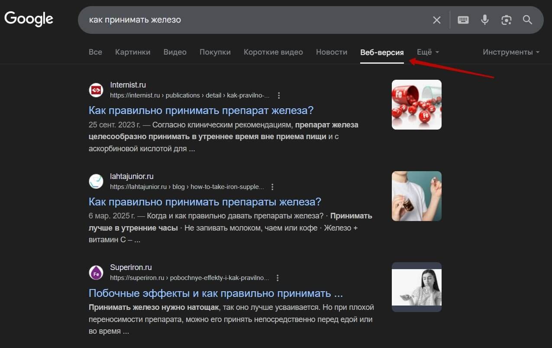Click the Superiron.ru site name
Viewport: 552px width, 348px height.
pyautogui.click(x=131, y=267)
